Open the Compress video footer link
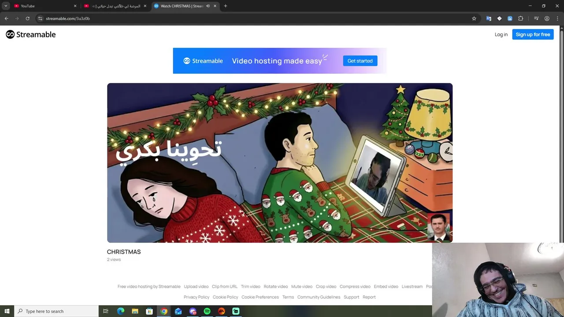 [355, 287]
